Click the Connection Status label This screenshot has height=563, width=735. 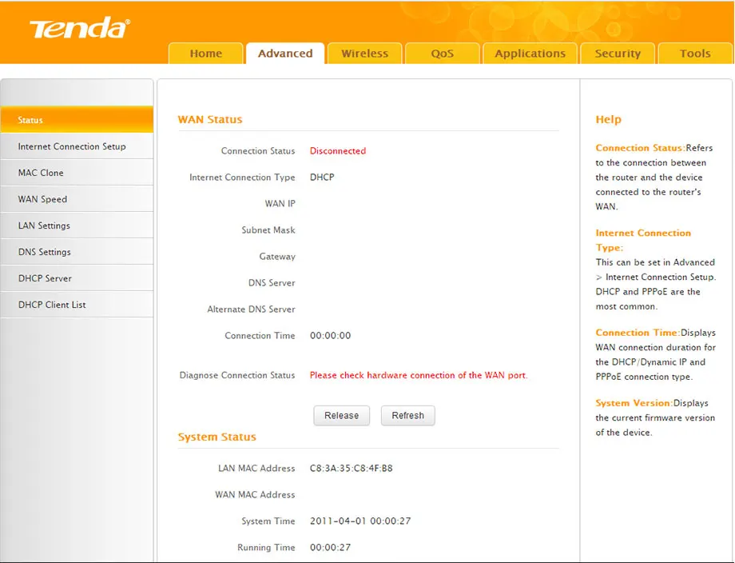258,151
